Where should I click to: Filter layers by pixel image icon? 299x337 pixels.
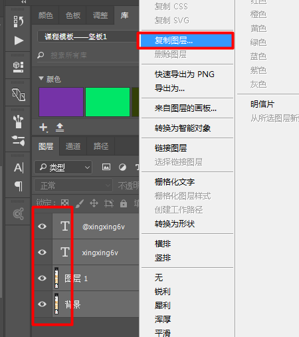coord(106,167)
